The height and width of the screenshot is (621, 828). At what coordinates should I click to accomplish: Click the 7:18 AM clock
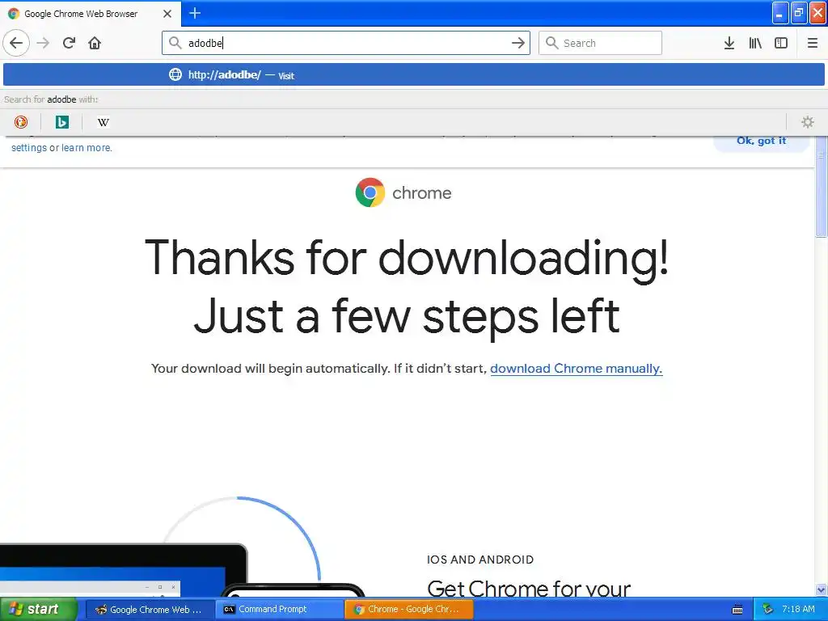coord(798,610)
